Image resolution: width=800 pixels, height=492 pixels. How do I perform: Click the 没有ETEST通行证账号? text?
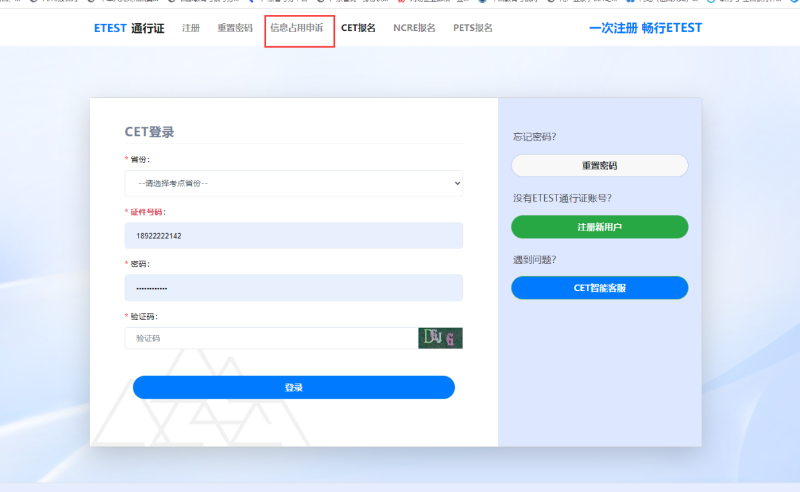tap(562, 198)
